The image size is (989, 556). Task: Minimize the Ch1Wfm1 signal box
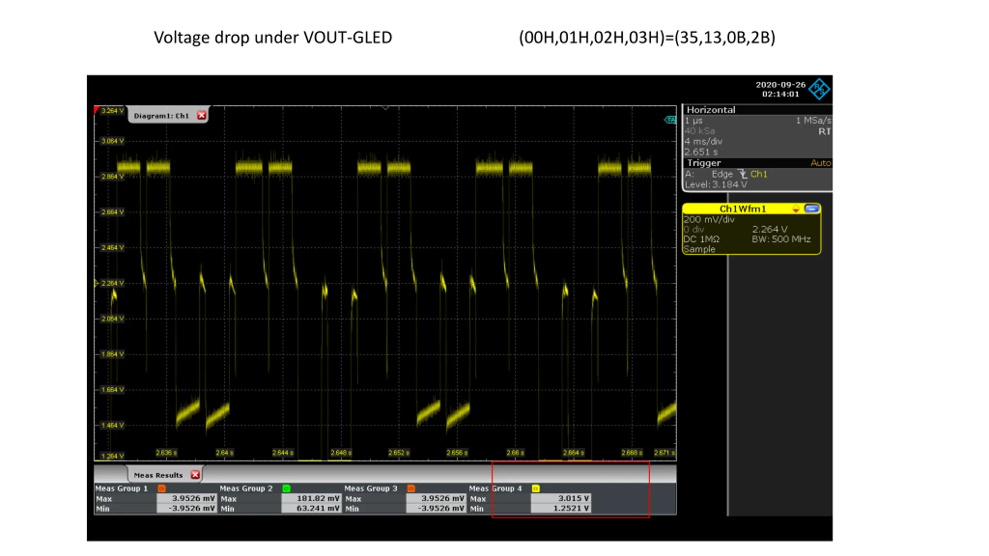(812, 208)
